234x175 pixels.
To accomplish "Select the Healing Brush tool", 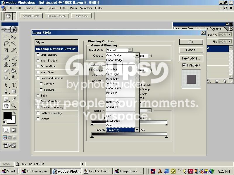I will (6, 58).
